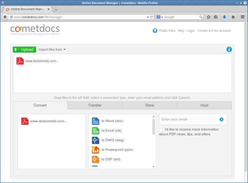
Task: Select the 'to Excel (xls)' text label
Action: pyautogui.click(x=112, y=131)
